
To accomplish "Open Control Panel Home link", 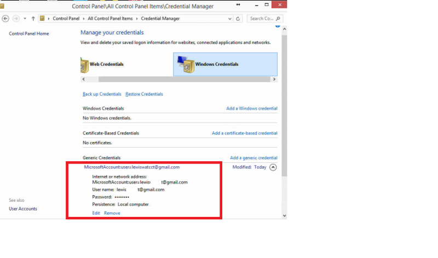I will [x=29, y=33].
